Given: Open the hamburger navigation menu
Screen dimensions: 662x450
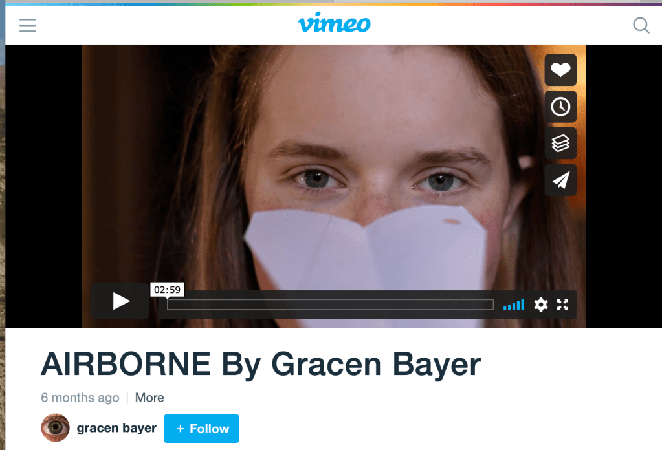Looking at the screenshot, I should pos(27,25).
